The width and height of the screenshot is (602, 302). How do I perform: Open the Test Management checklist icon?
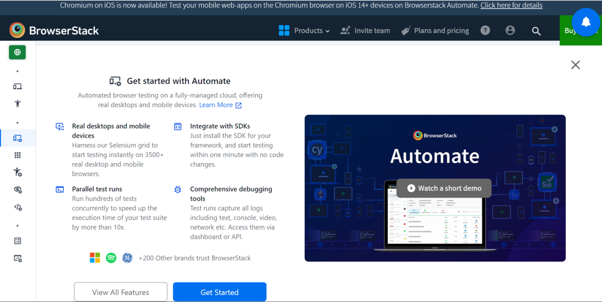coord(18,241)
